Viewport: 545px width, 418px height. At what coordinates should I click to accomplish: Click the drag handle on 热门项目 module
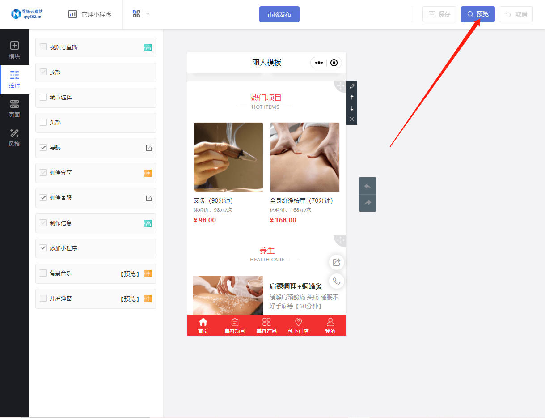tap(341, 86)
